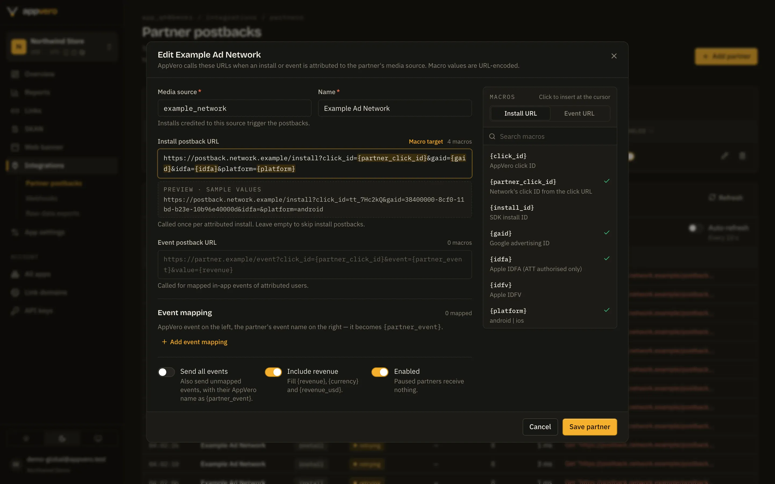775x484 pixels.
Task: Click the AppVero logo in the sidebar
Action: (32, 12)
